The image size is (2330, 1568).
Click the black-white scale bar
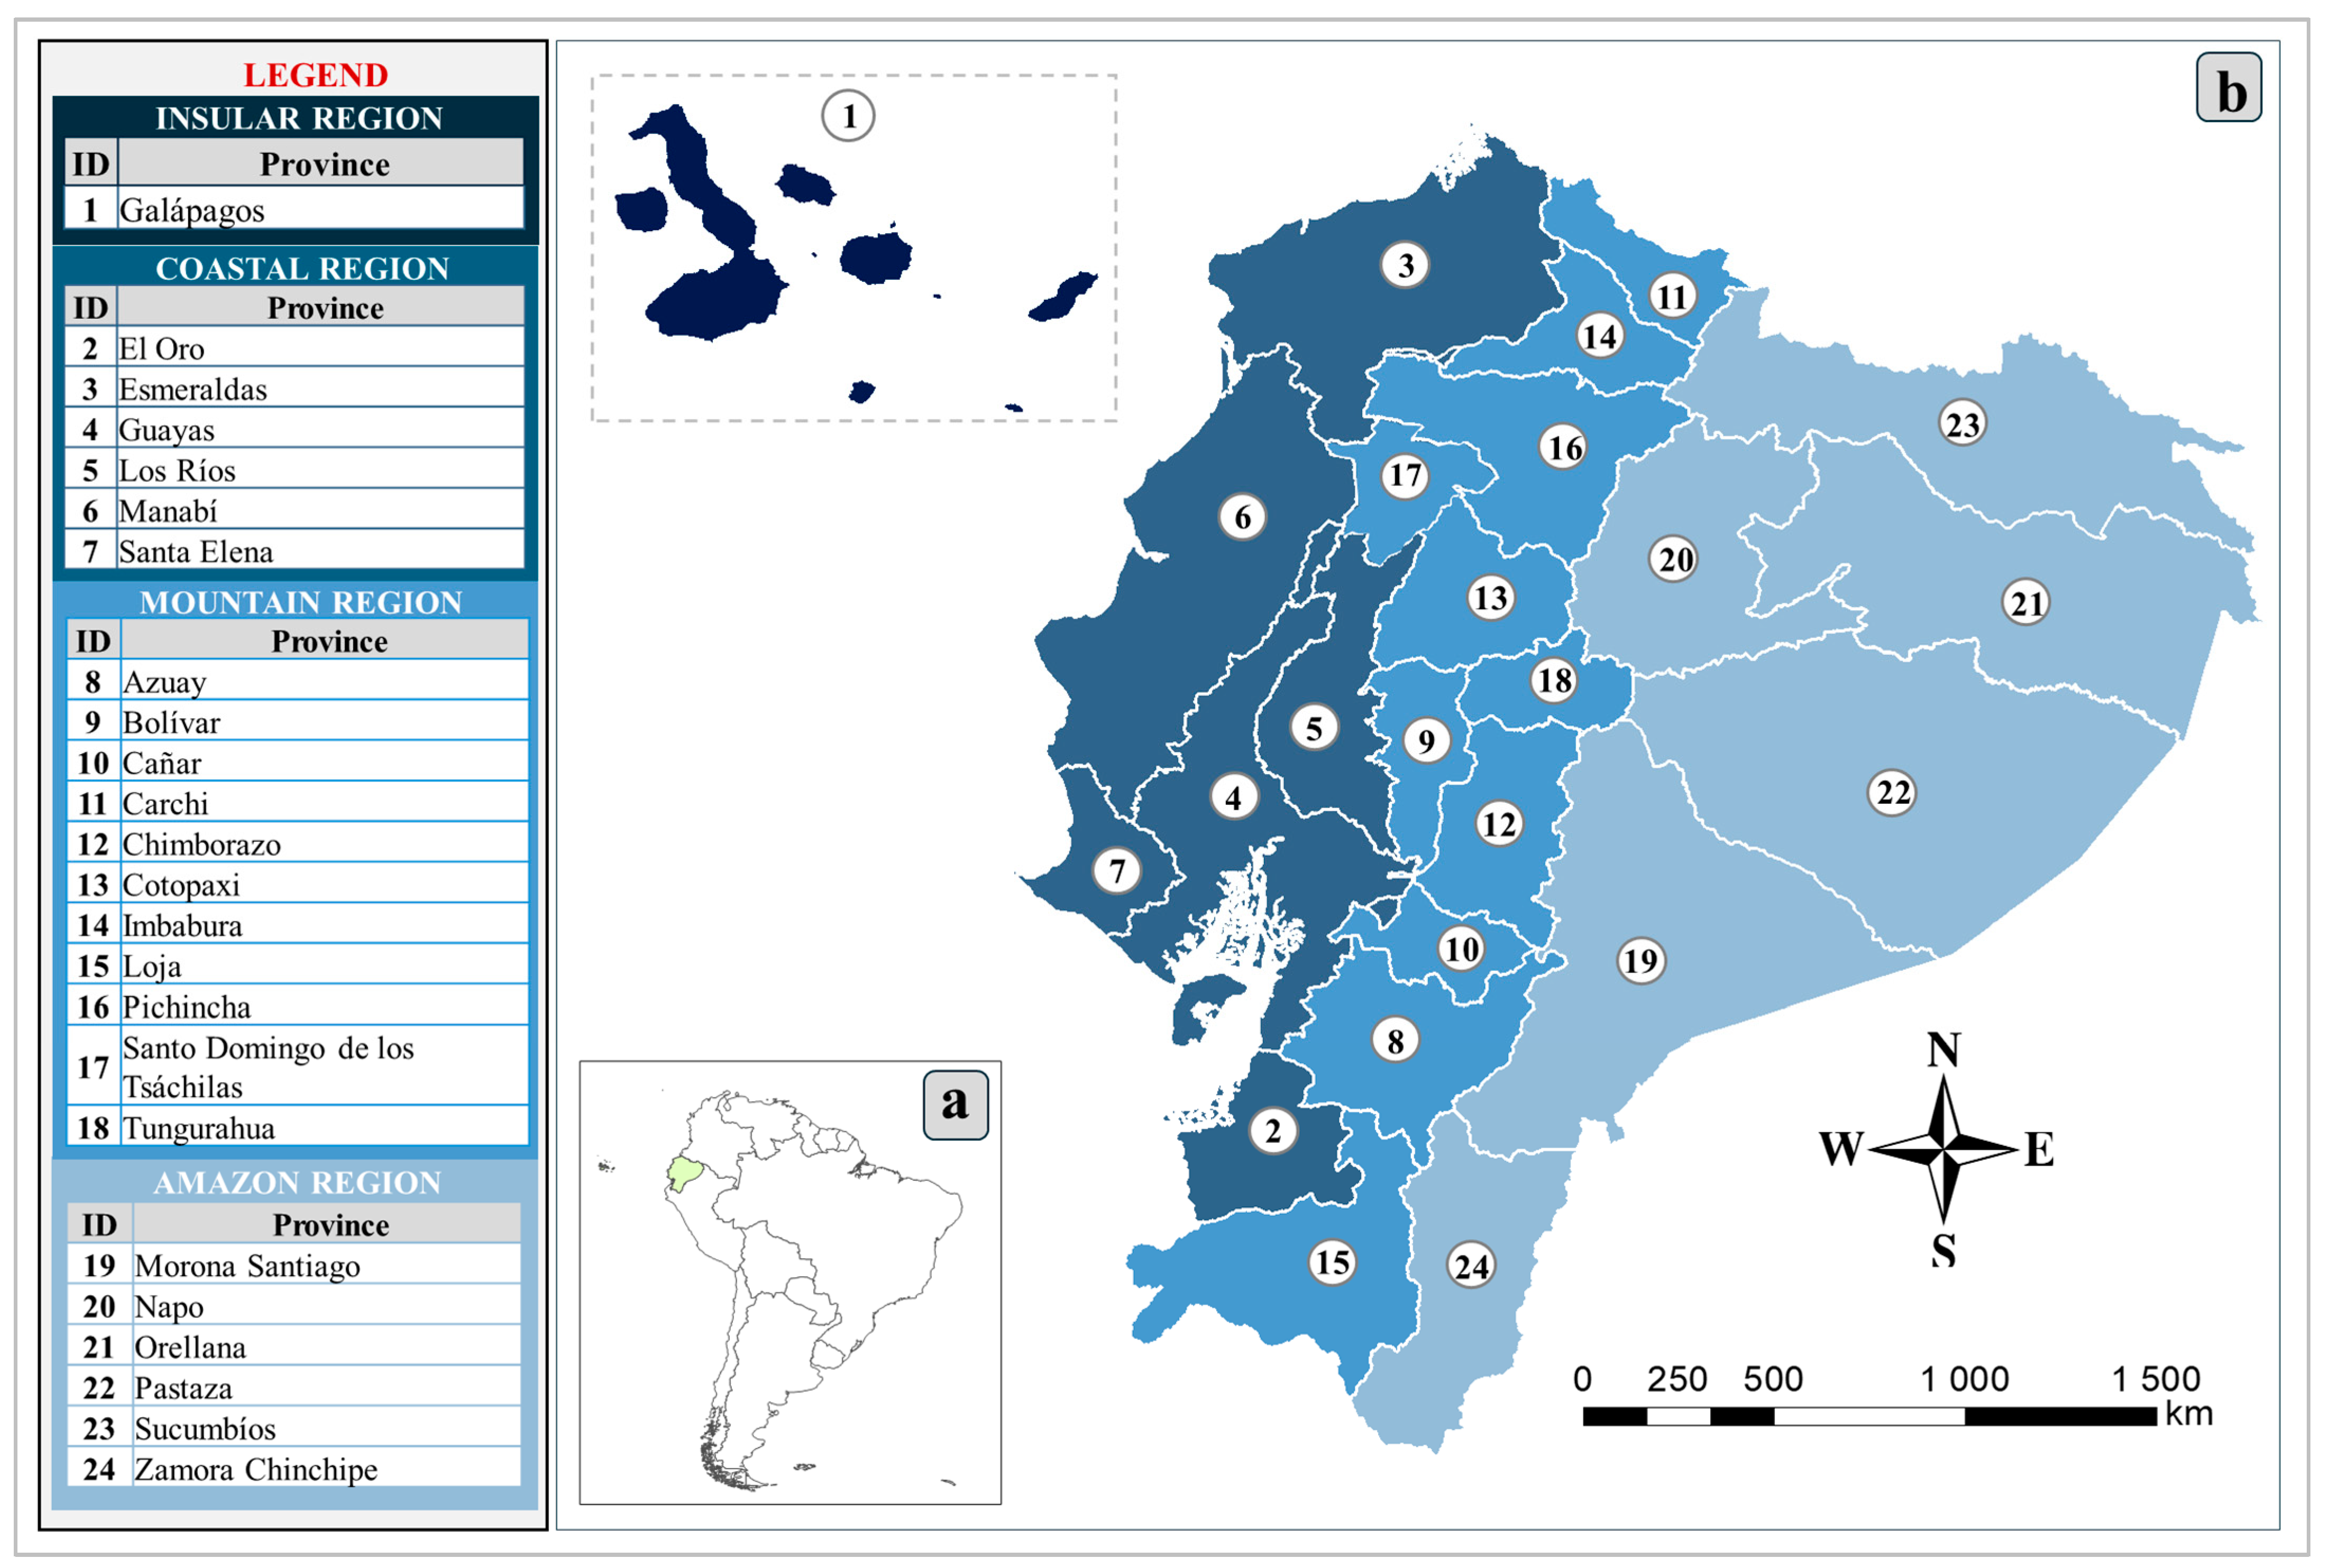[1869, 1417]
